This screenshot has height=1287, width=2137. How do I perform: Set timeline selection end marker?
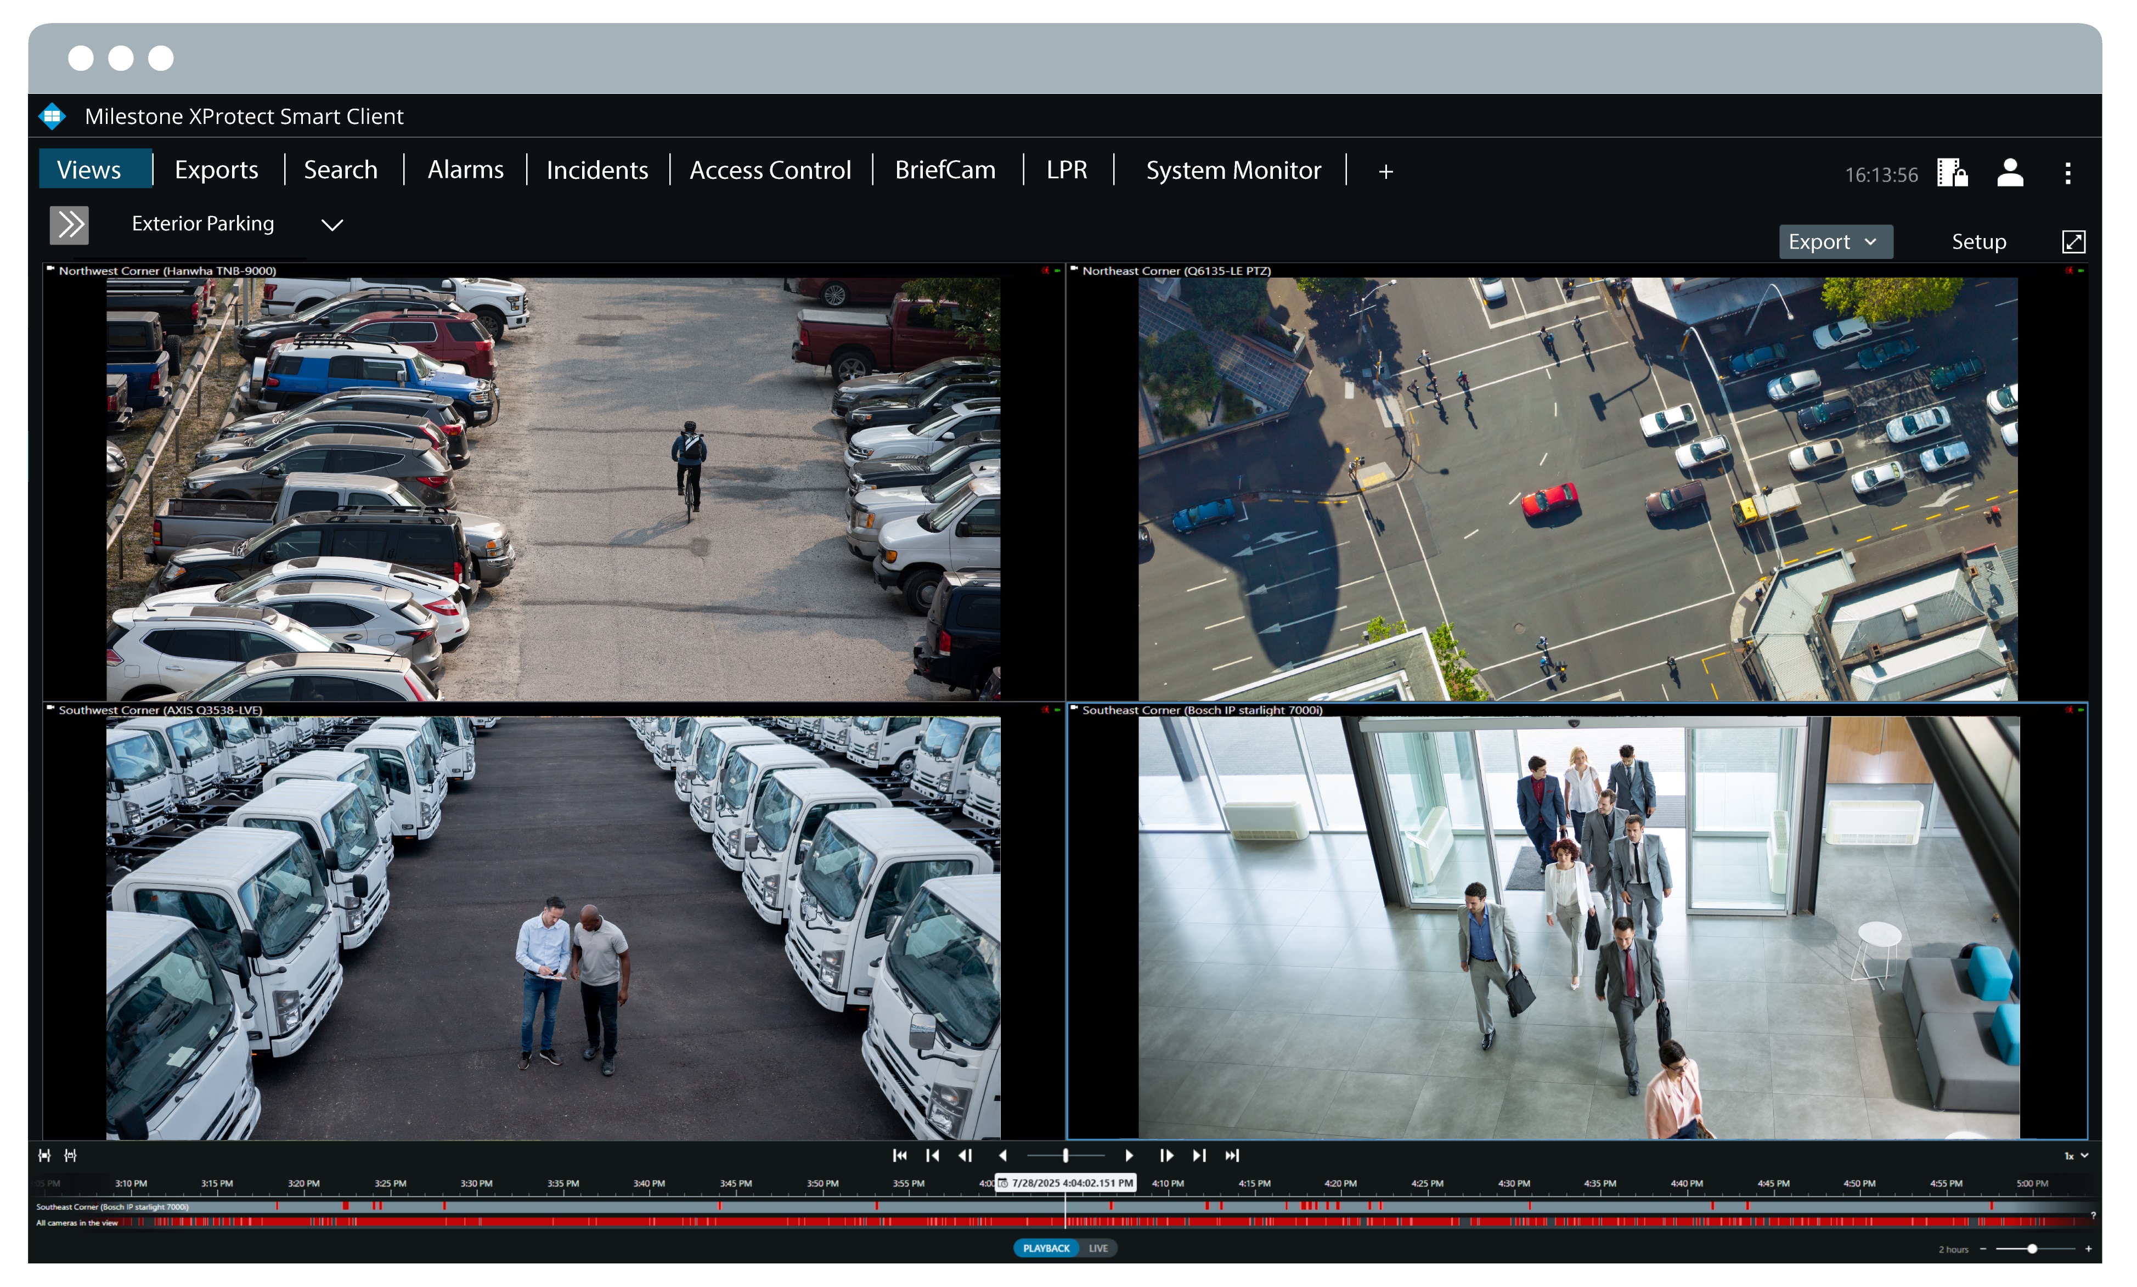point(71,1155)
